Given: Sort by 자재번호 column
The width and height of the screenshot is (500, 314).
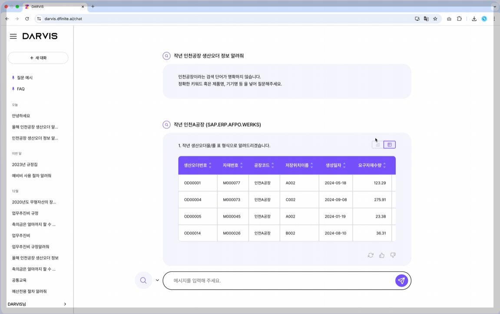Looking at the screenshot, I should pos(242,165).
